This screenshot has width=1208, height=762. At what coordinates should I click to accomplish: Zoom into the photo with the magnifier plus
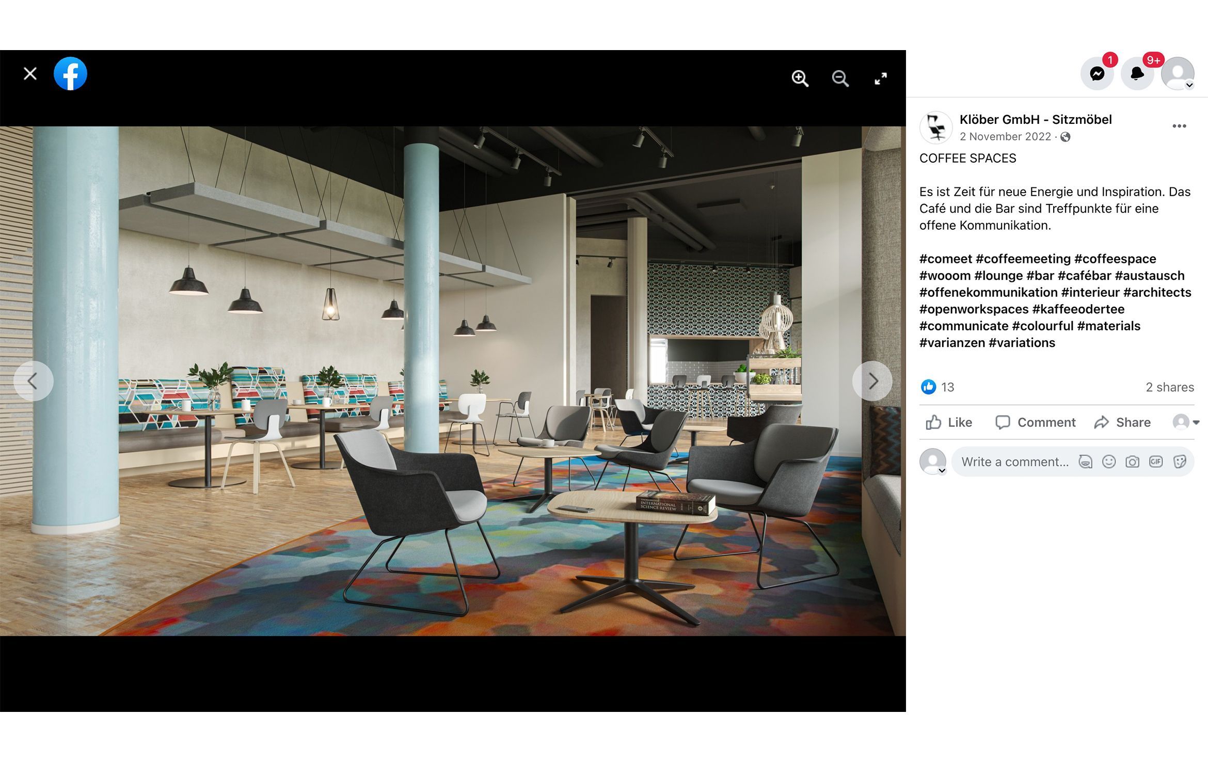click(x=800, y=79)
